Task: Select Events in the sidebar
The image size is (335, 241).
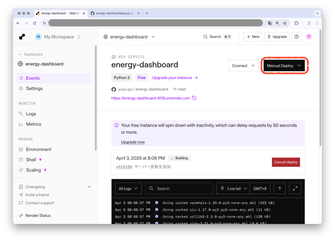Action: coord(53,78)
